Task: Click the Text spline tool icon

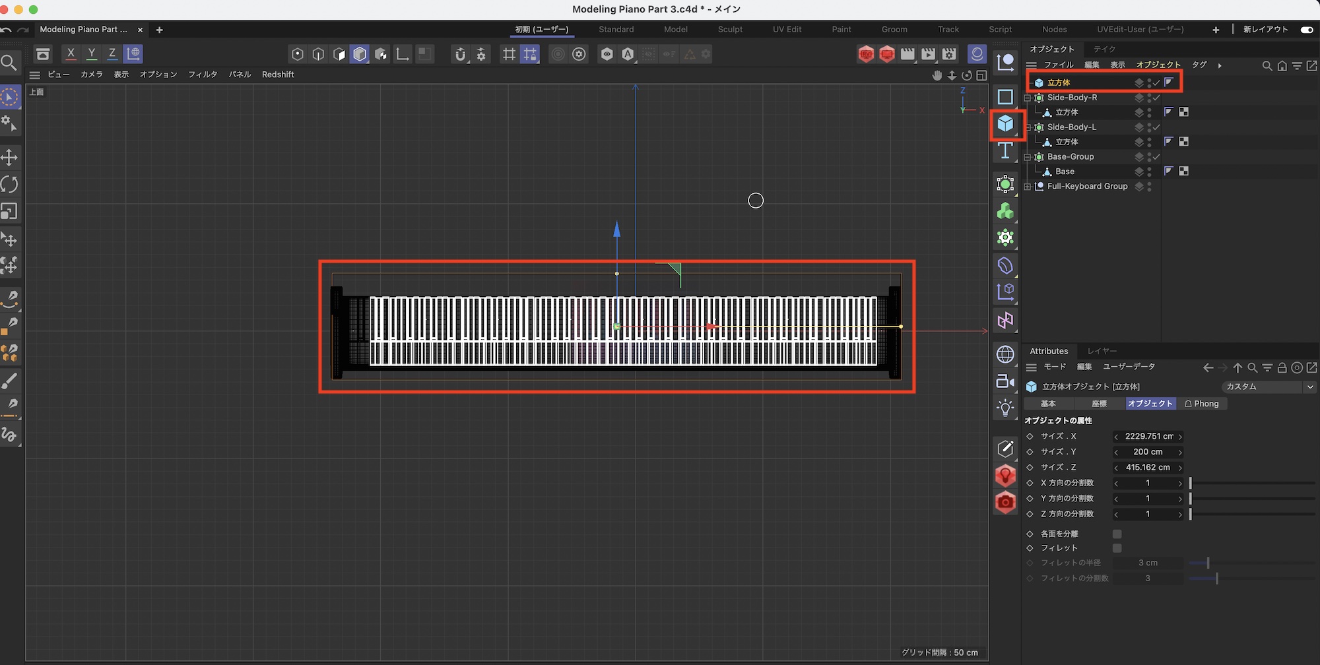Action: tap(1005, 151)
